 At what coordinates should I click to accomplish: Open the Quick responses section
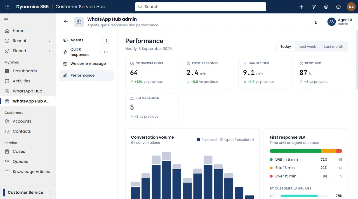click(86, 52)
